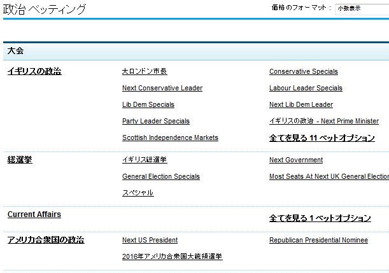Open Republican Presidential Nominee link
Image resolution: width=389 pixels, height=273 pixels.
coord(318,241)
